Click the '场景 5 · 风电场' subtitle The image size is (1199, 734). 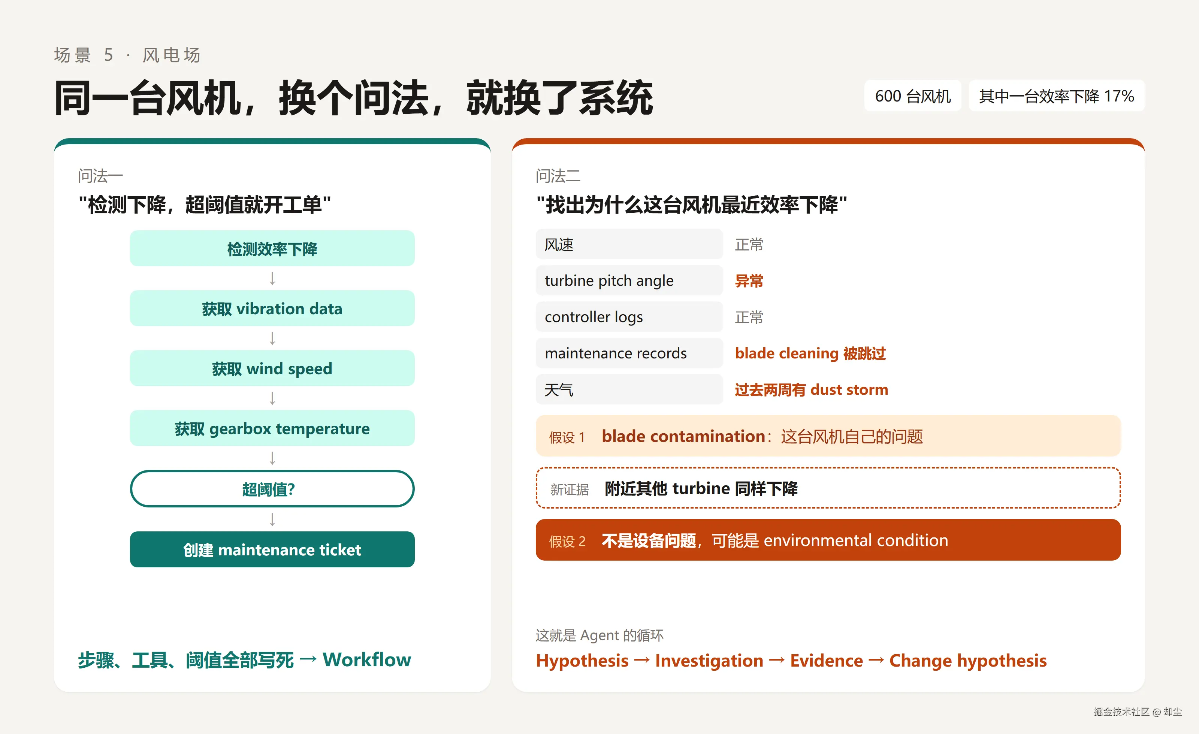click(x=127, y=55)
